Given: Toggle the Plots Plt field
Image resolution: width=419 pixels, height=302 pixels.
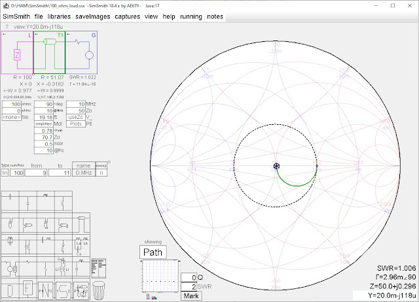Looking at the screenshot, I should [x=76, y=124].
